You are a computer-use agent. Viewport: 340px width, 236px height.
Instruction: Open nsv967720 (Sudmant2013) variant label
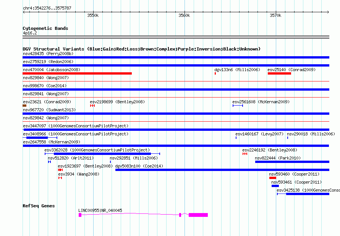49,110
